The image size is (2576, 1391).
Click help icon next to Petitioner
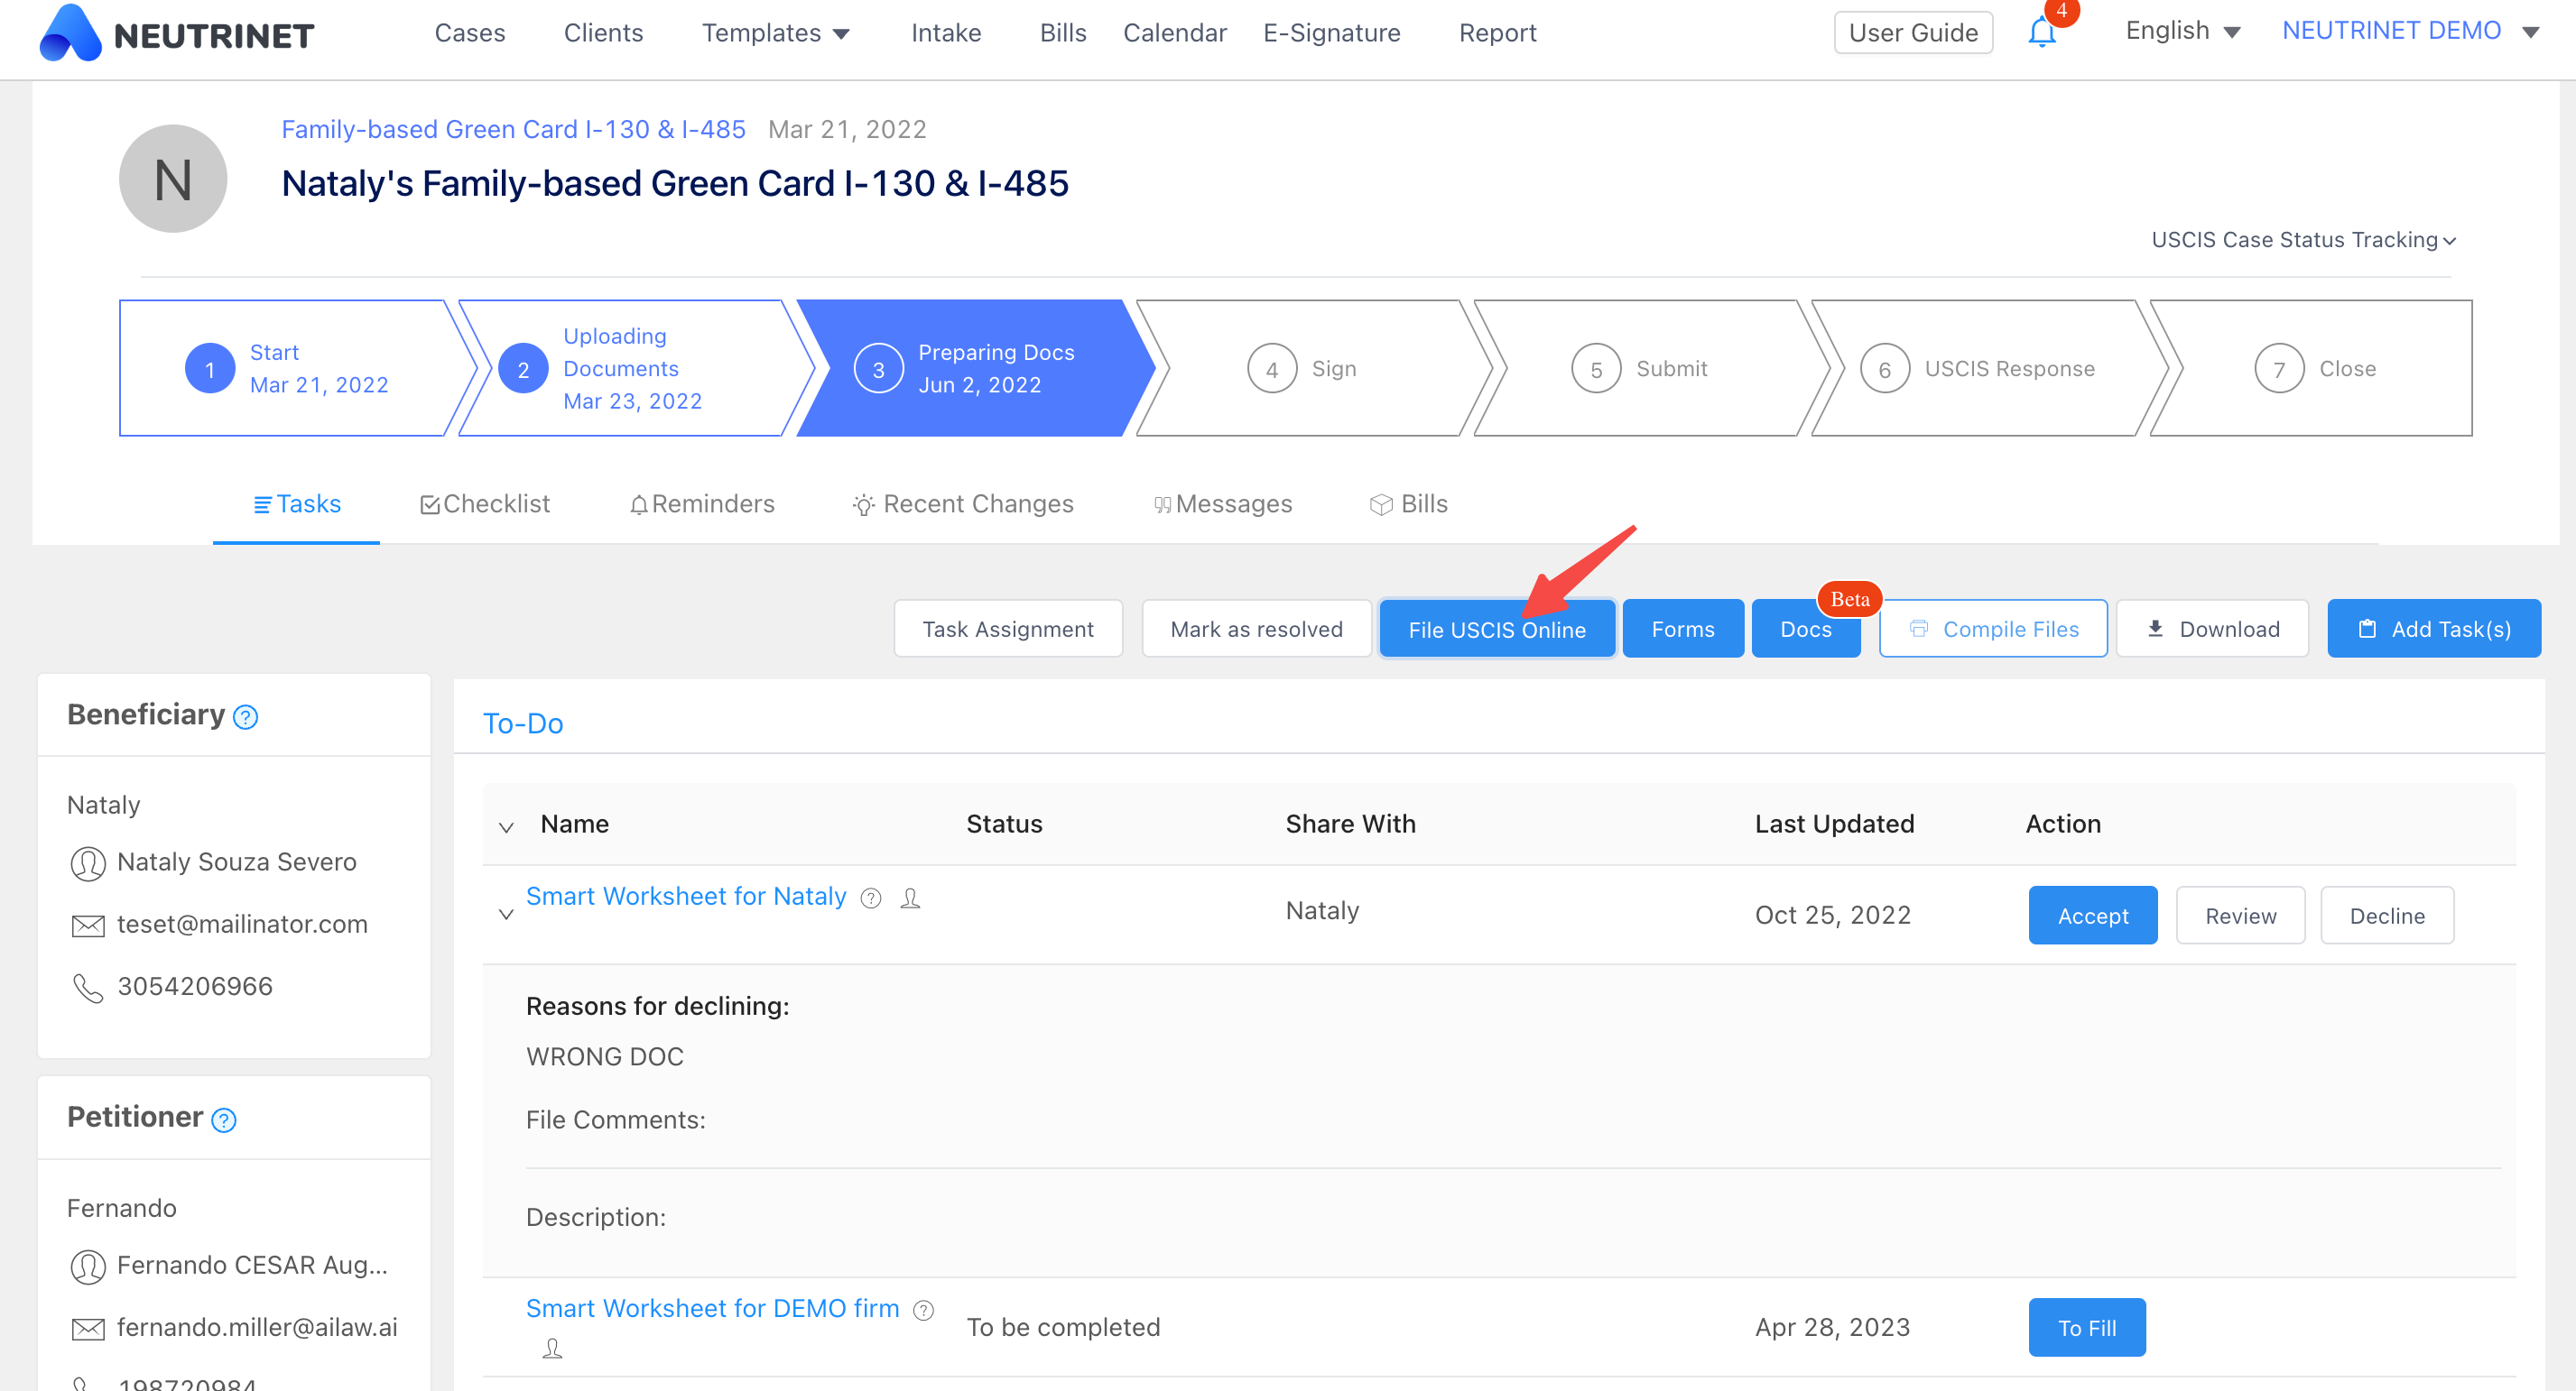[x=224, y=1119]
